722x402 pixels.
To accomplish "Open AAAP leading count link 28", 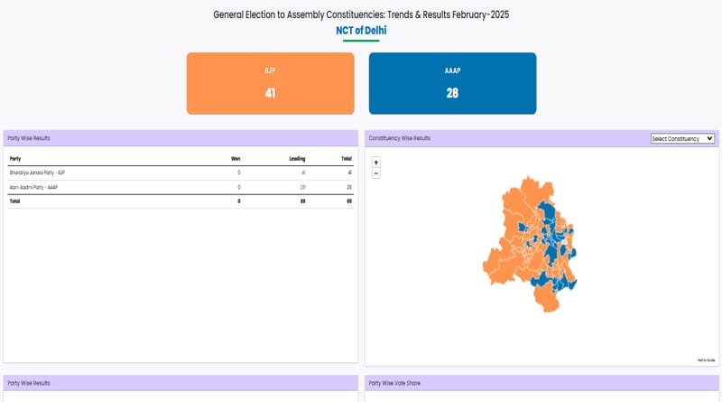I will click(x=303, y=186).
